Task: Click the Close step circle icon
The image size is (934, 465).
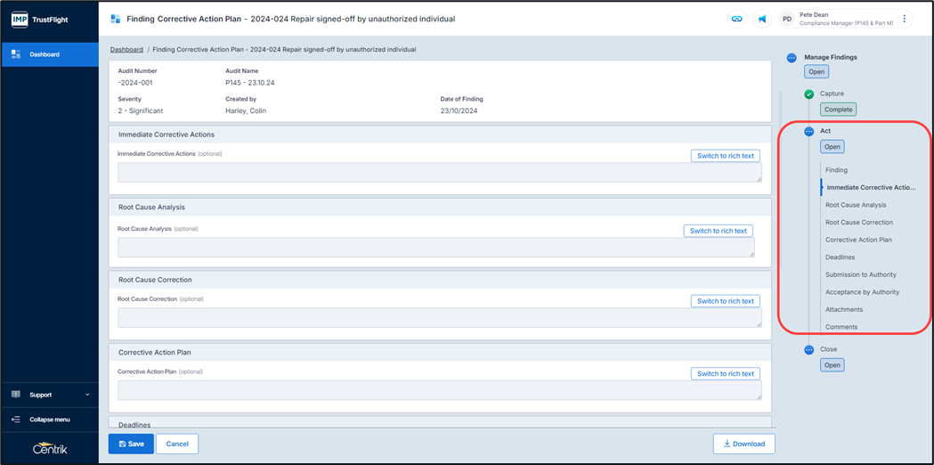Action: point(808,350)
